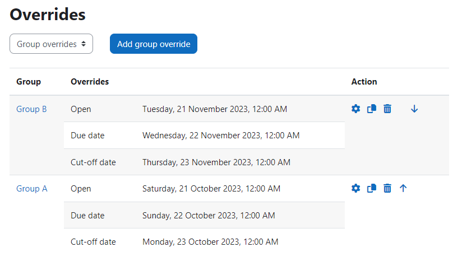The image size is (462, 266).
Task: Move Group B override down
Action: tap(414, 109)
